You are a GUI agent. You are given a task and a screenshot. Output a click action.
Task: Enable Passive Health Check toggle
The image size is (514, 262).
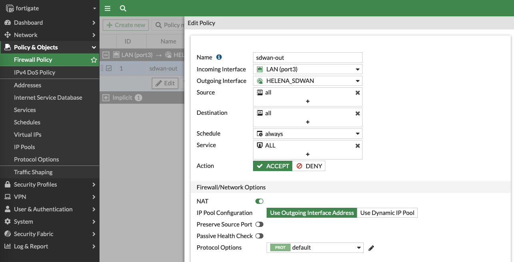[259, 236]
